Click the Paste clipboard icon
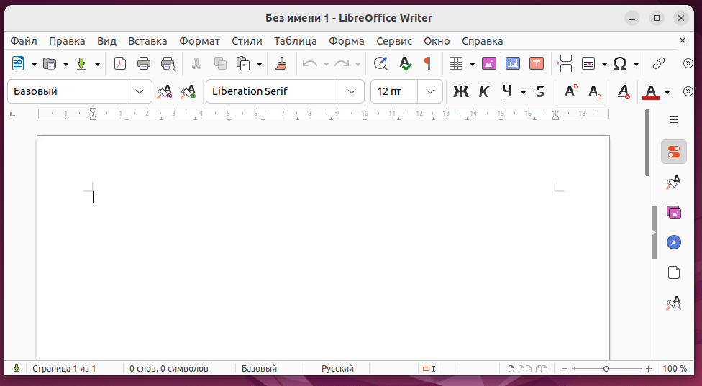 coord(243,63)
